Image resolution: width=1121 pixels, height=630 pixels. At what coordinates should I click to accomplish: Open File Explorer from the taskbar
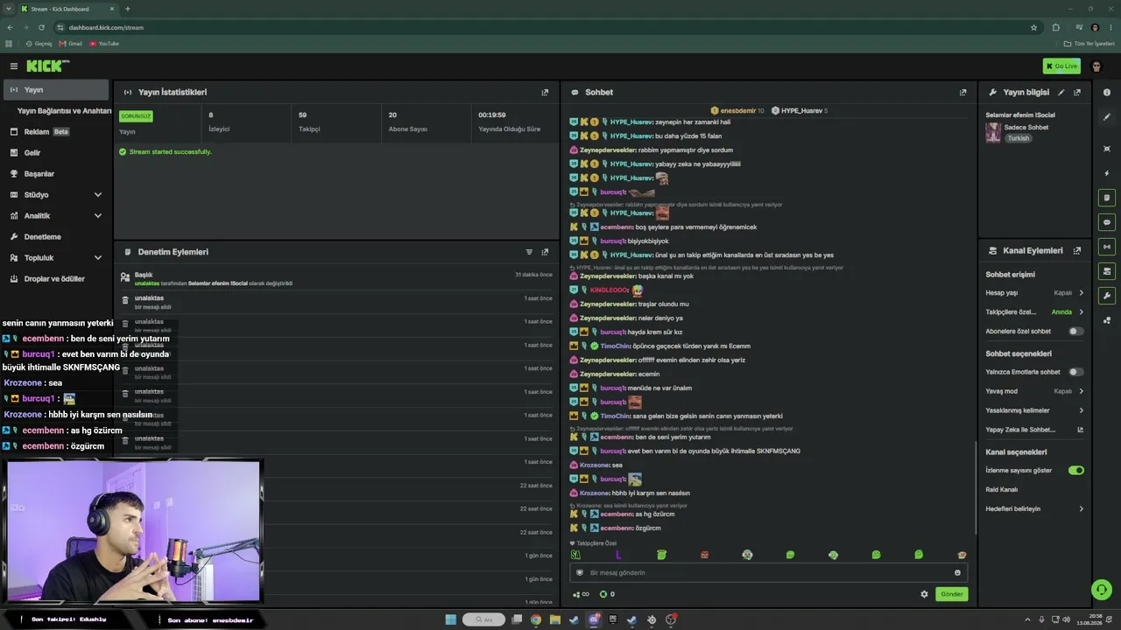coord(555,619)
